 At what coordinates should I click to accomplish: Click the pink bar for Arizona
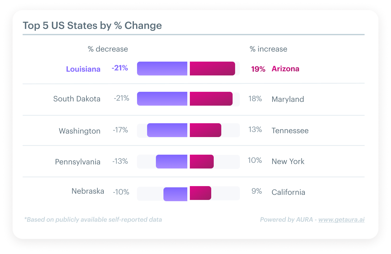pos(212,69)
